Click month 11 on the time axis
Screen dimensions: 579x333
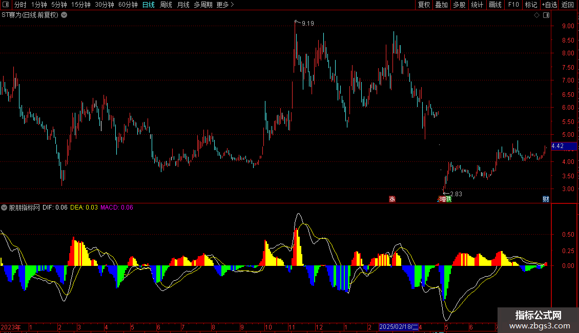coord(292,327)
